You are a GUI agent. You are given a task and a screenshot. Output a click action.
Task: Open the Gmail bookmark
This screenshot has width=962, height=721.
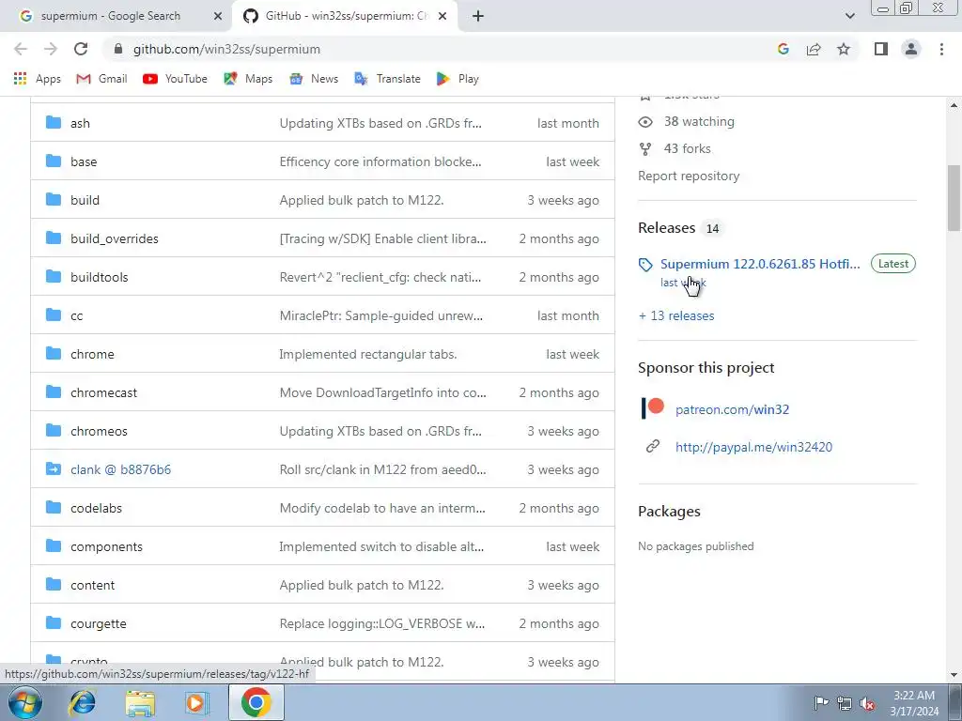101,79
